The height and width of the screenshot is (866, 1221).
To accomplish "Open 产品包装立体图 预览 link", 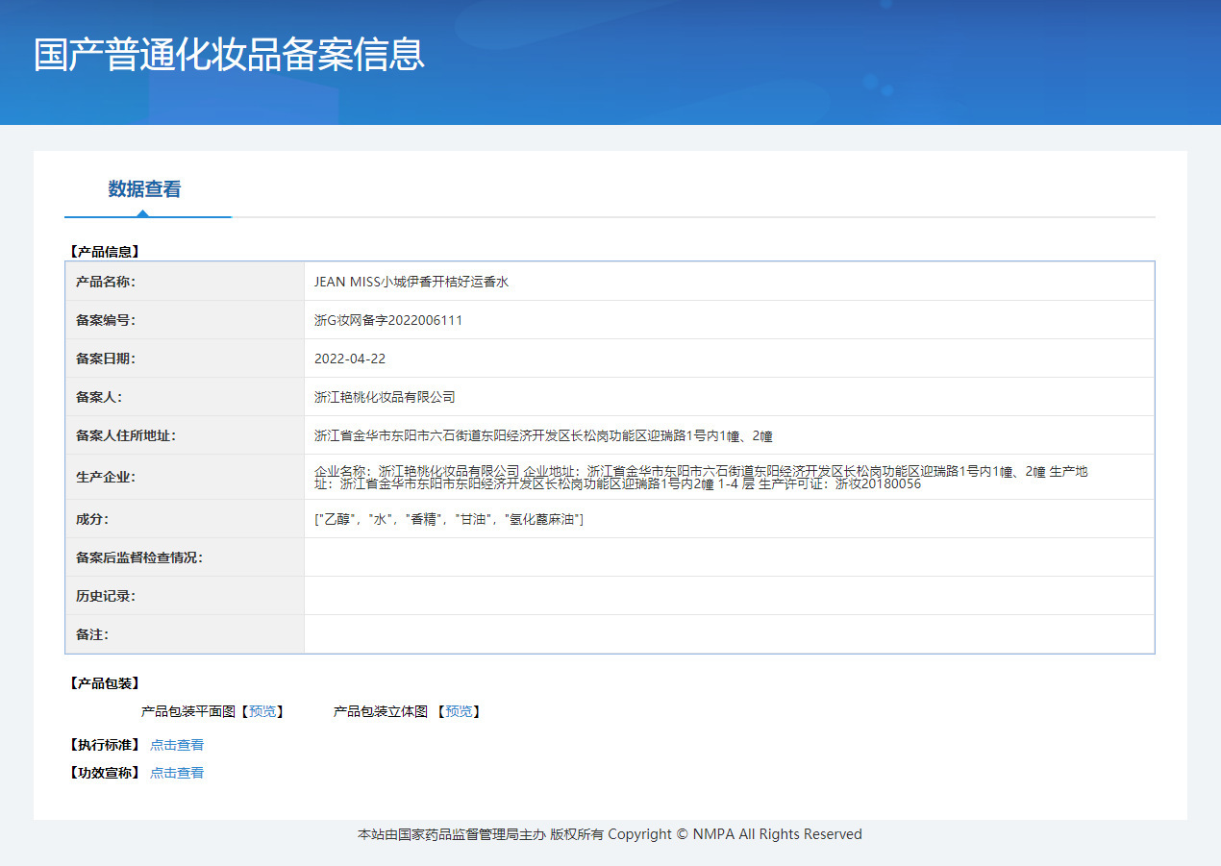I will click(459, 711).
